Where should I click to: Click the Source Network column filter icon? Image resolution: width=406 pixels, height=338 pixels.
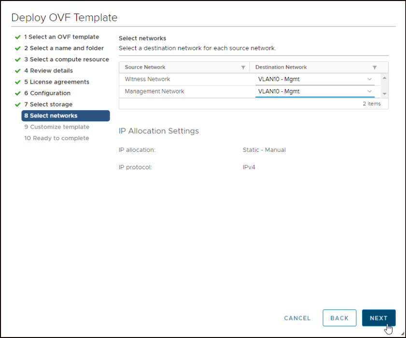click(x=243, y=68)
